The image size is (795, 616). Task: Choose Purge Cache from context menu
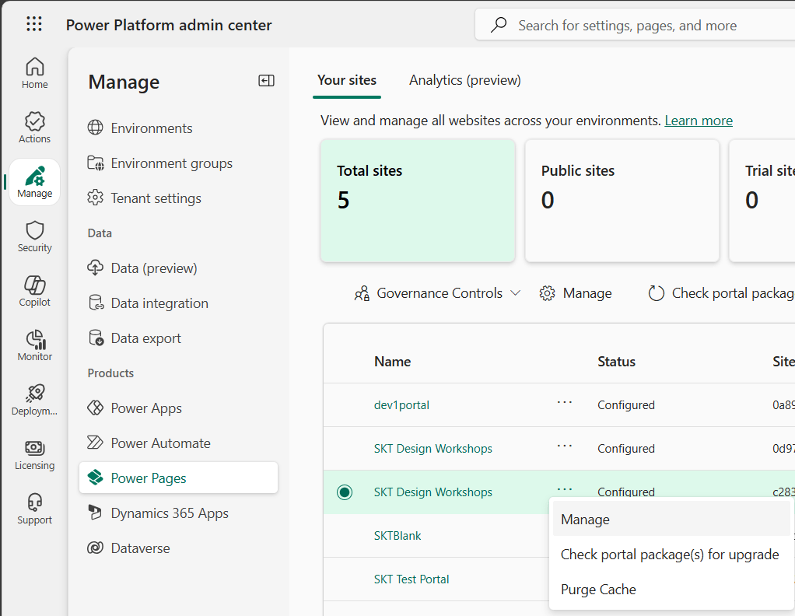click(598, 590)
